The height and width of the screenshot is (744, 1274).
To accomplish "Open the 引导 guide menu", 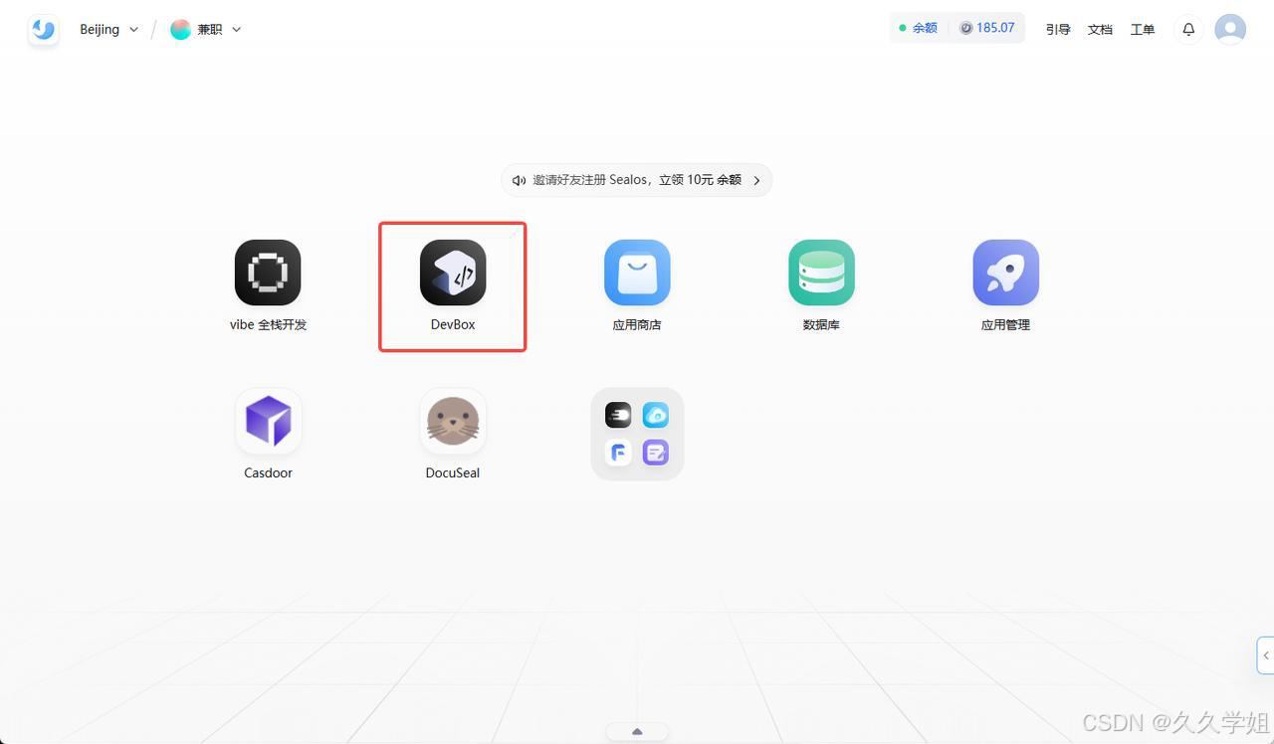I will point(1058,30).
